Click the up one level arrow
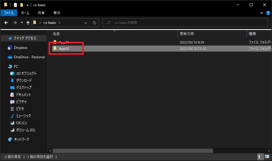 pos(28,23)
